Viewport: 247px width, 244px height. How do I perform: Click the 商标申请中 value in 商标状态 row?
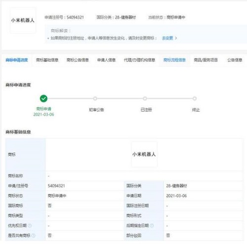pyautogui.click(x=57, y=196)
